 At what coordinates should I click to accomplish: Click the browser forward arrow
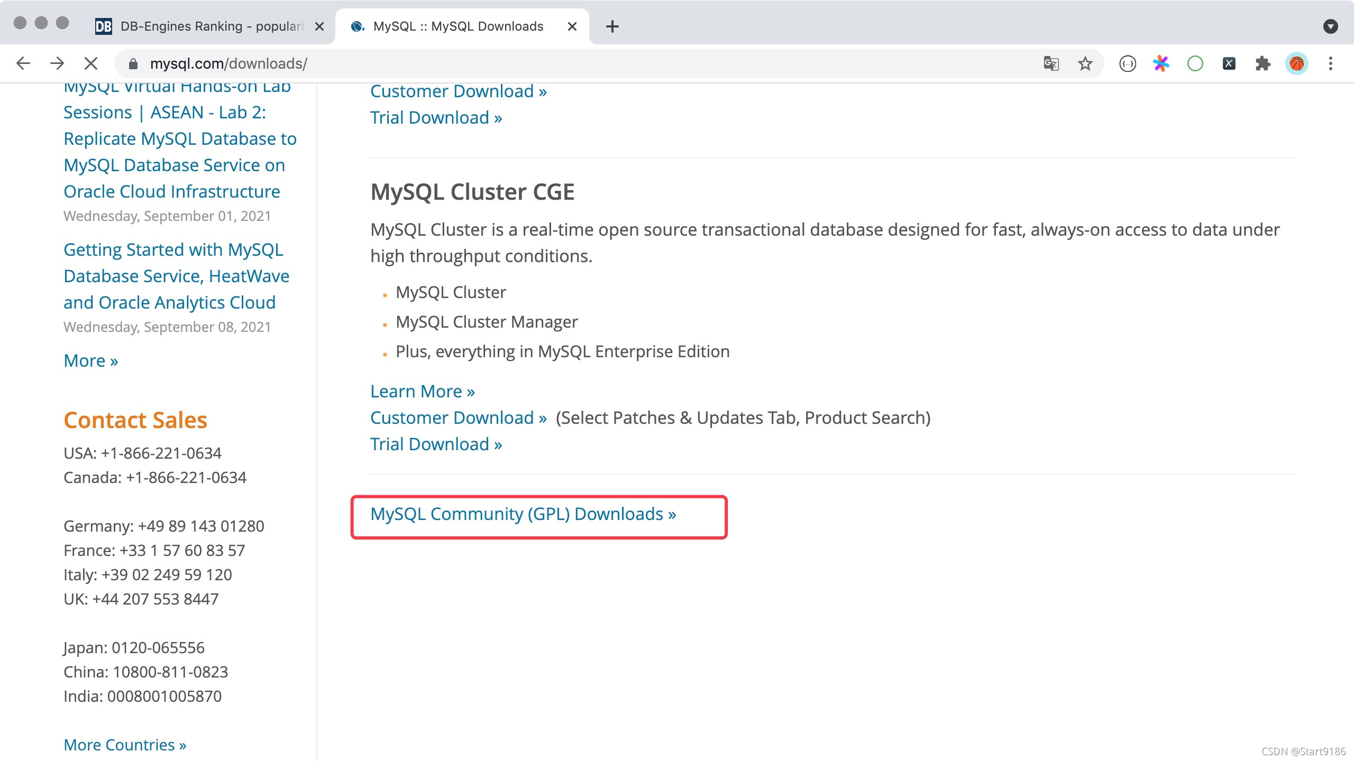click(57, 63)
